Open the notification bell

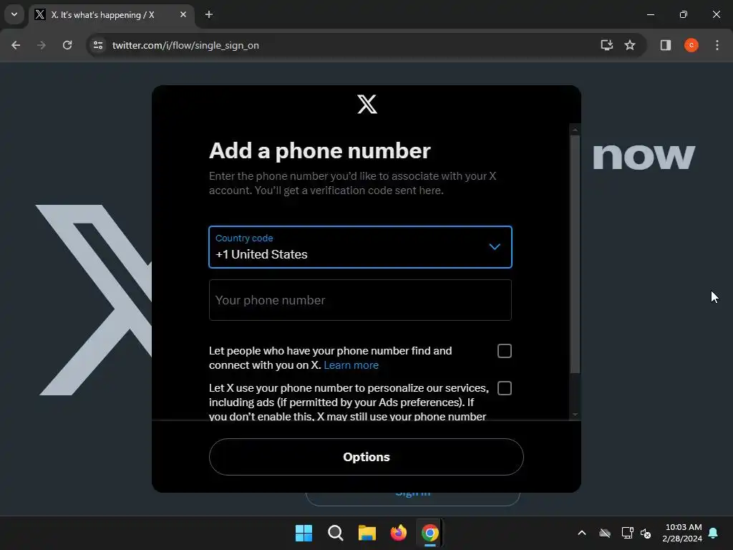(x=714, y=533)
